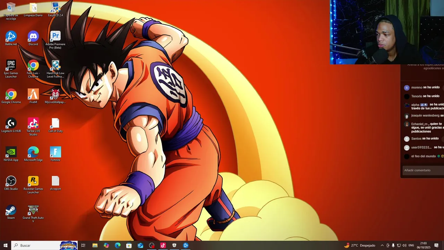Select the search highlights bridge image
The width and height of the screenshot is (444, 250).
coord(68,245)
